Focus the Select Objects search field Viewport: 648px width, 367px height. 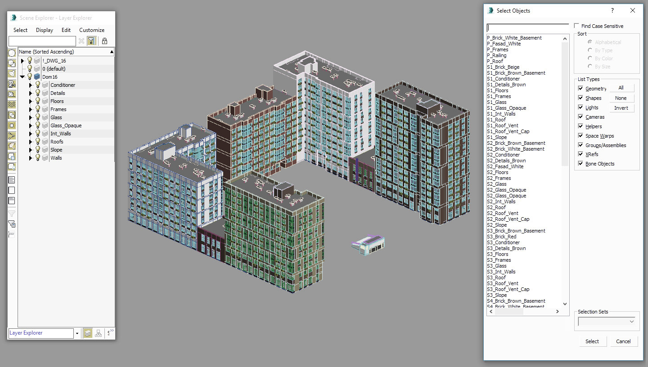pos(528,27)
